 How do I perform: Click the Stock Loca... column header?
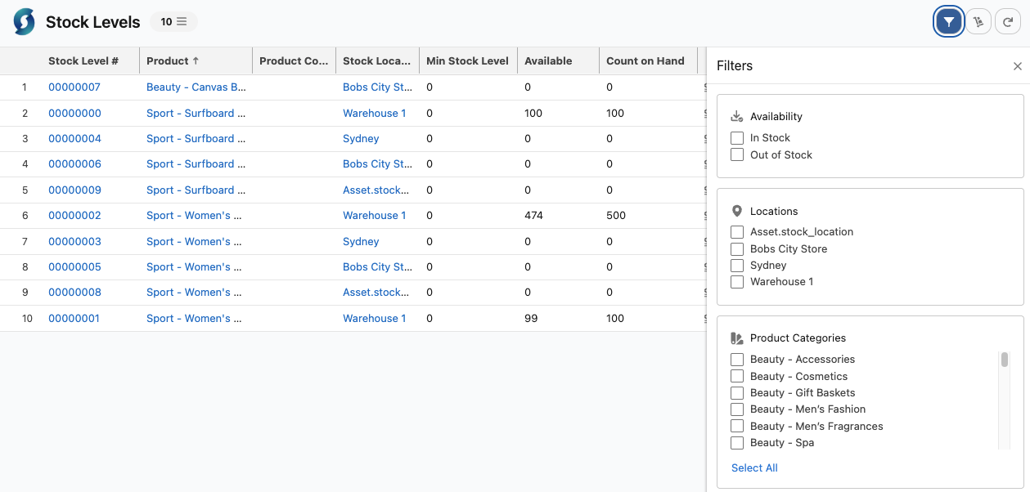coord(377,60)
